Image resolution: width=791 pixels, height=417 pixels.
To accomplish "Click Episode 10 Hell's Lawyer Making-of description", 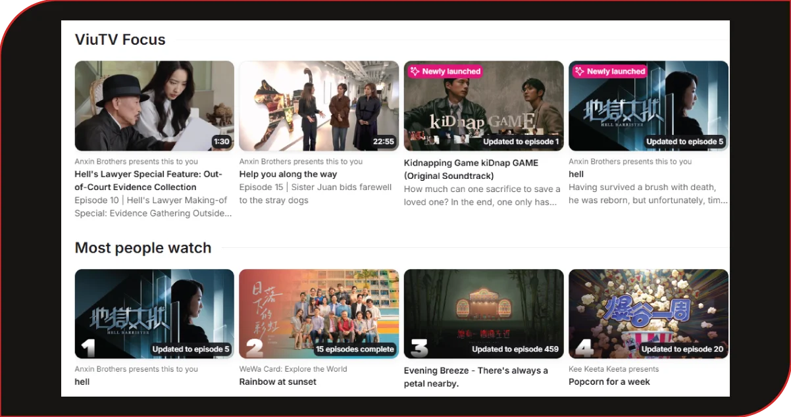I will click(x=153, y=207).
